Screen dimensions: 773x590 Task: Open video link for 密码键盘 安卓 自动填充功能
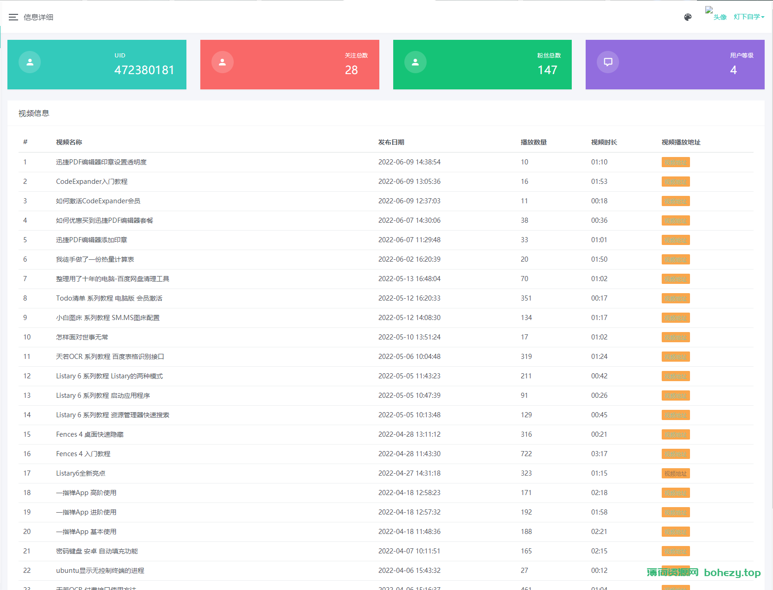676,551
